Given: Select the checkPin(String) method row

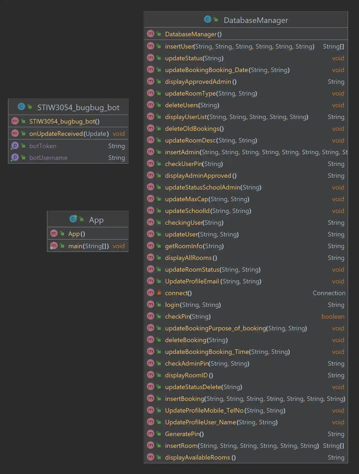Looking at the screenshot, I should (188, 317).
